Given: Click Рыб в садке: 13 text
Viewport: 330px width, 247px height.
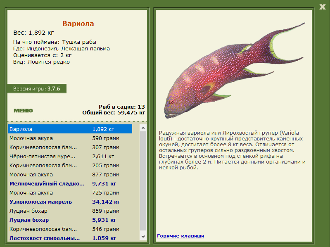Looking at the screenshot, I should coord(122,107).
